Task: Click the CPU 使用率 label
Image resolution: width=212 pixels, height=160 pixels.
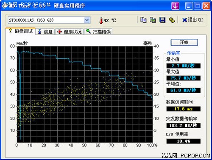Action: point(177,134)
